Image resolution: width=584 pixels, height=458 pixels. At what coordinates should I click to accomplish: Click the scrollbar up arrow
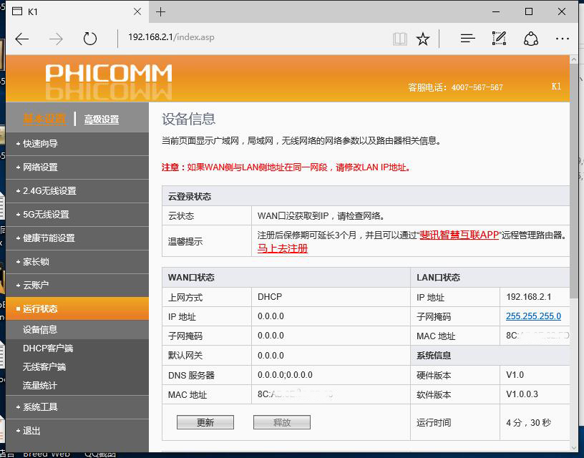[574, 59]
